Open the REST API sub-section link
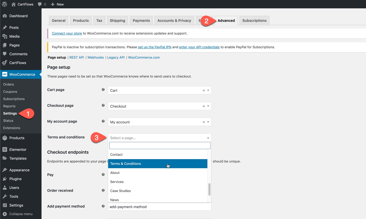The width and height of the screenshot is (366, 219). click(77, 58)
